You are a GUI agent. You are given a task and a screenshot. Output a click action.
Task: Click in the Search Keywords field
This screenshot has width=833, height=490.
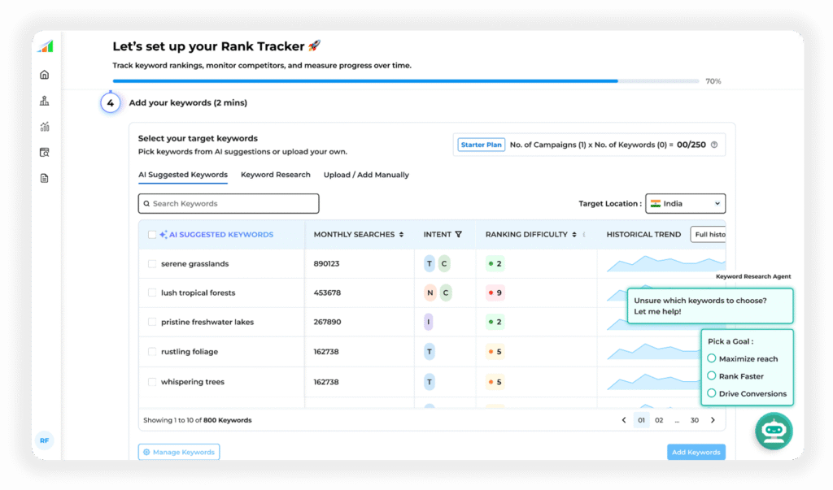[x=229, y=204]
